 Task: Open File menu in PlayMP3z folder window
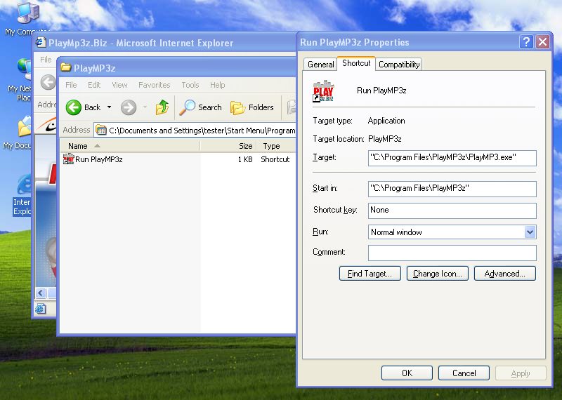coord(71,85)
